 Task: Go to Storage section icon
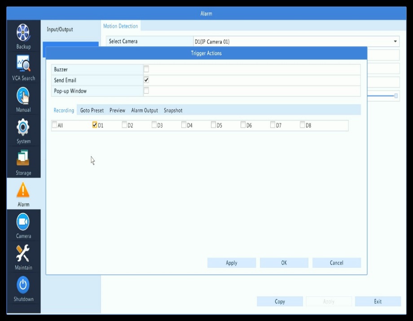(23, 159)
